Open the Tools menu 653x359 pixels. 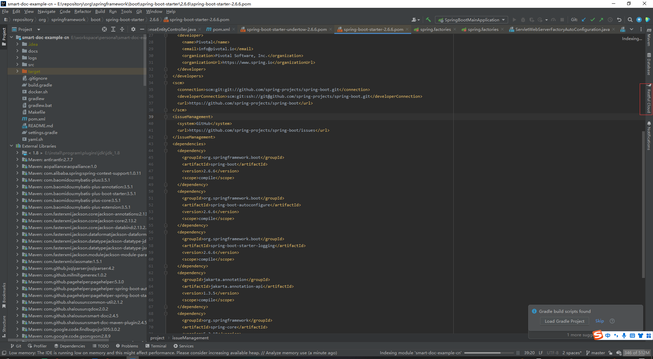point(126,12)
